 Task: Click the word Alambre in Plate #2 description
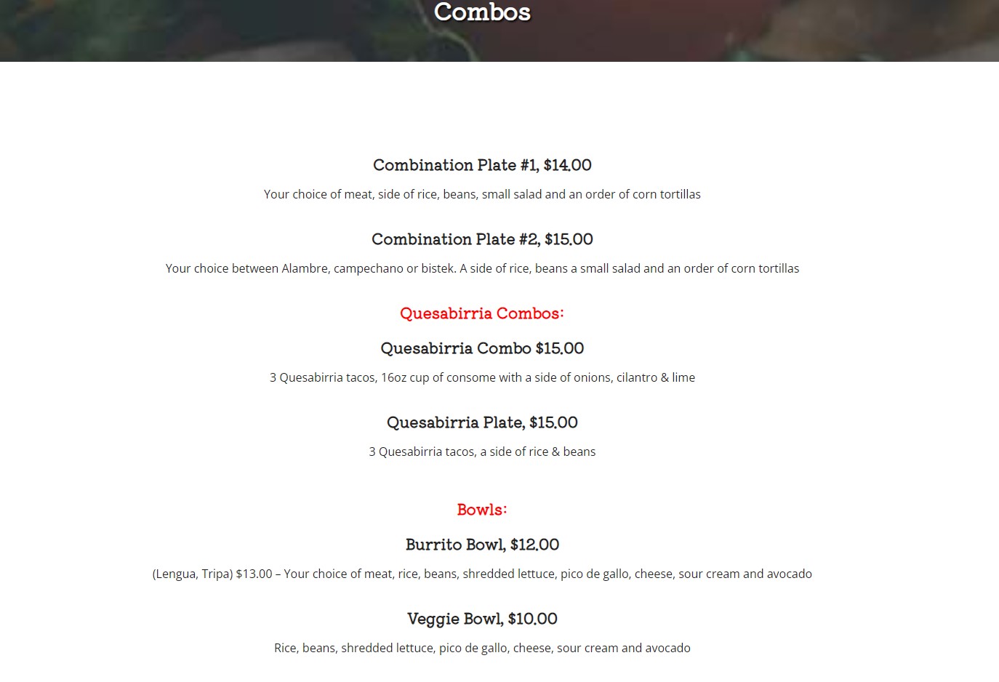pyautogui.click(x=305, y=268)
